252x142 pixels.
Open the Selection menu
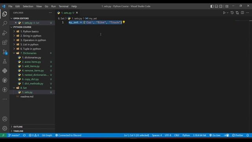[x=28, y=6]
